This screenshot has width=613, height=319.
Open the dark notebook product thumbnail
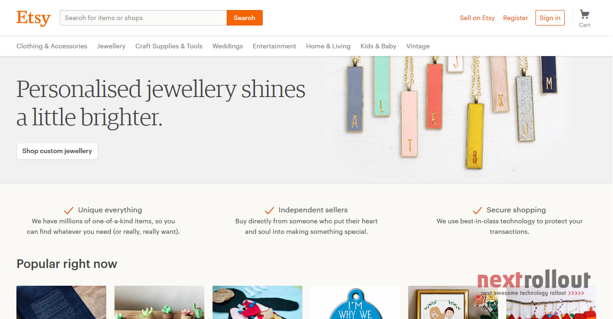coord(61,303)
